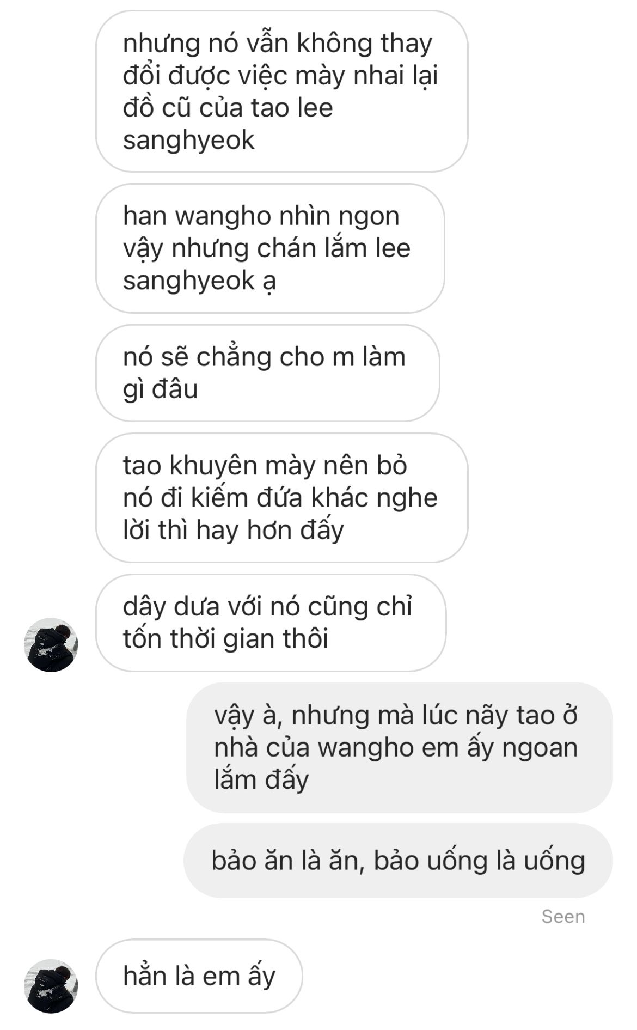Screen dimensions: 637x1030
Task: Select bubble 'dây dưa với nó cũng chỉ'
Action: 271,623
